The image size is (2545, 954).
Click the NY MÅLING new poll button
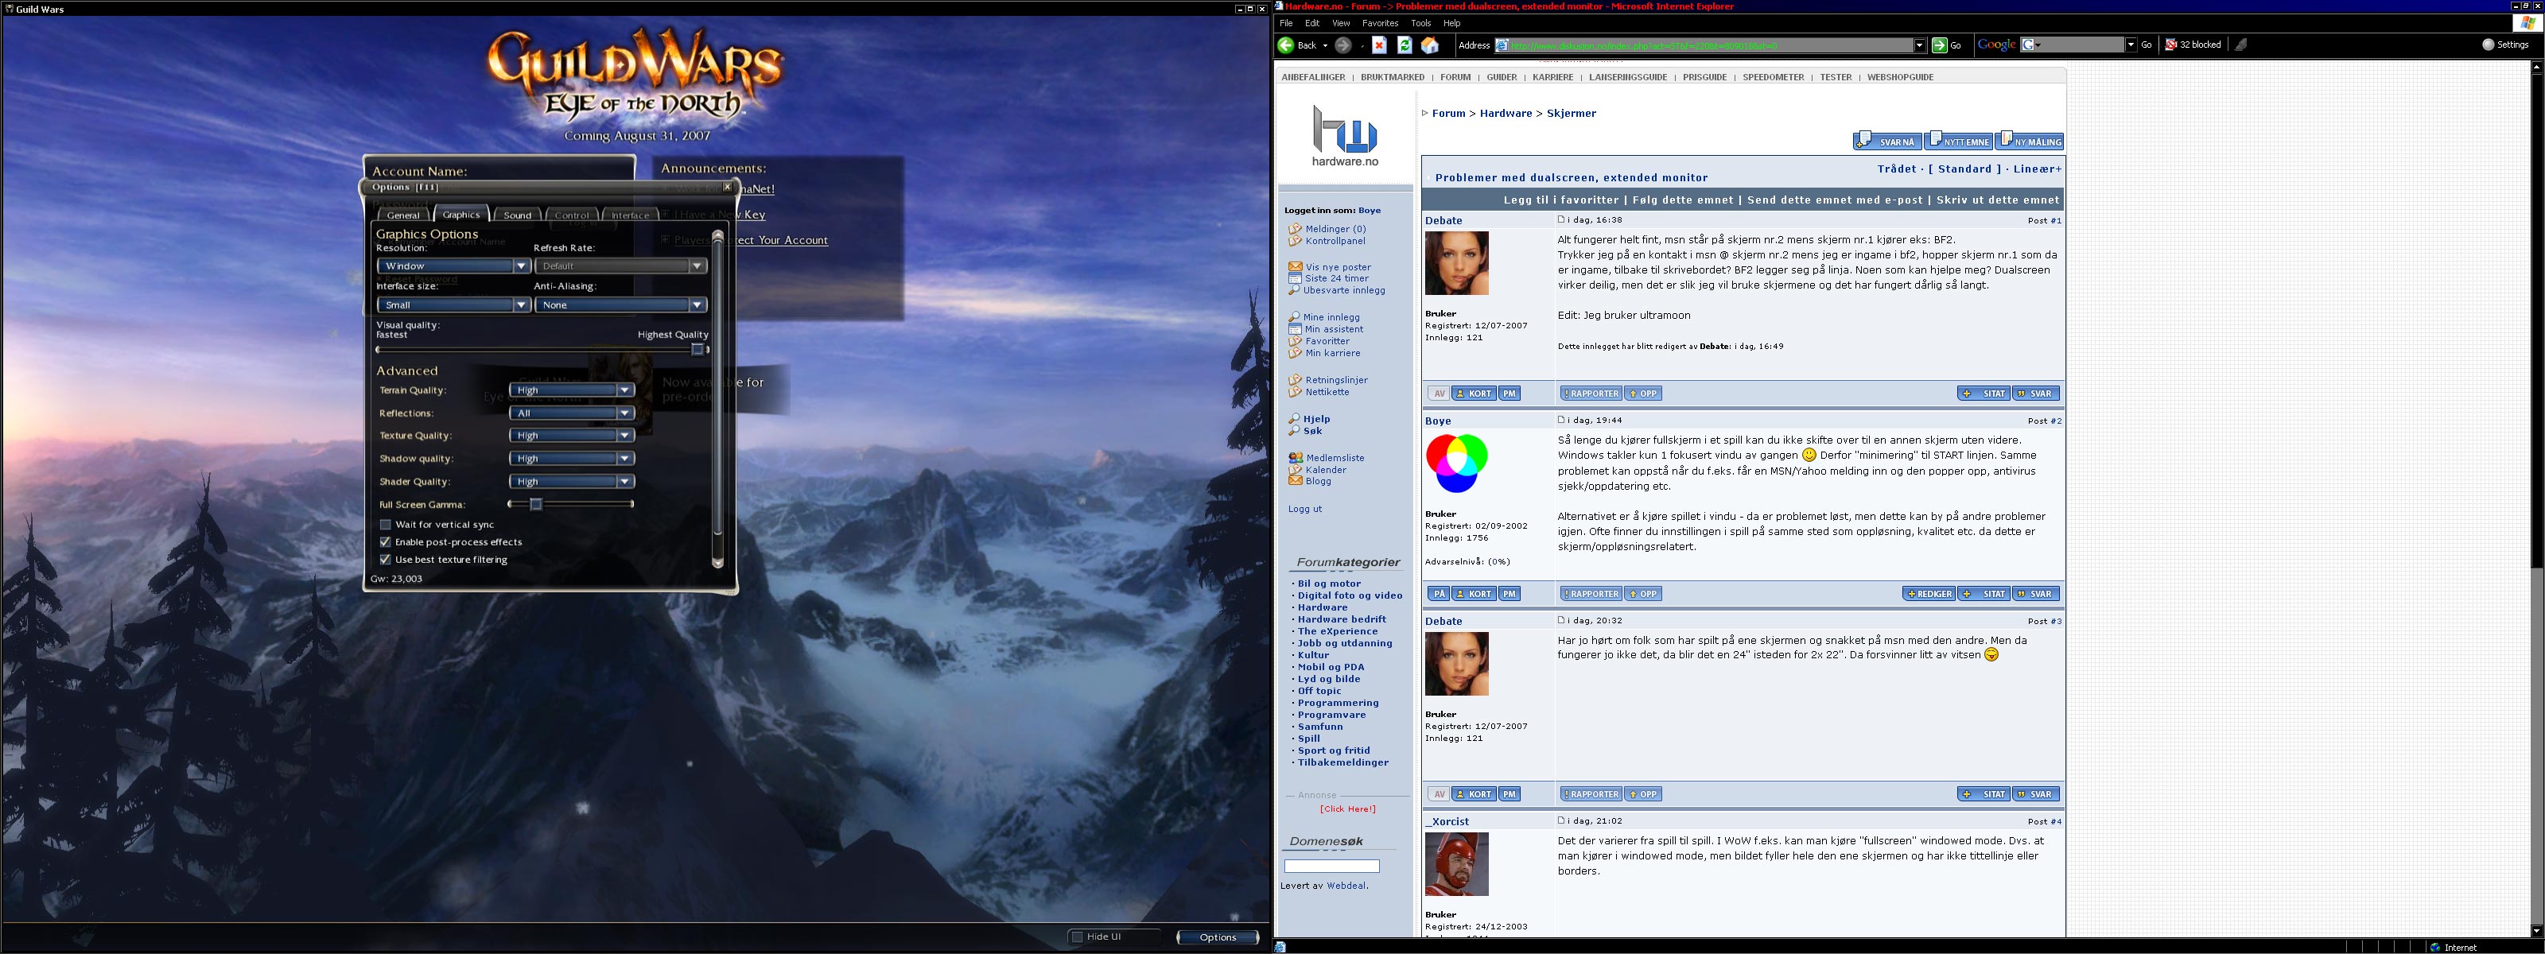(x=2030, y=142)
